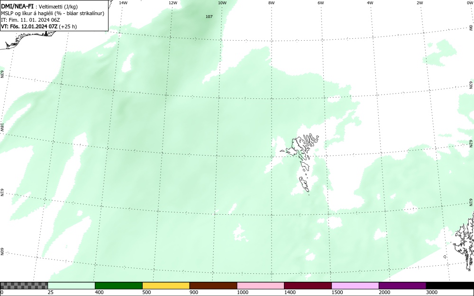Click the purple 2000-3000 legend swatch

(x=402, y=286)
